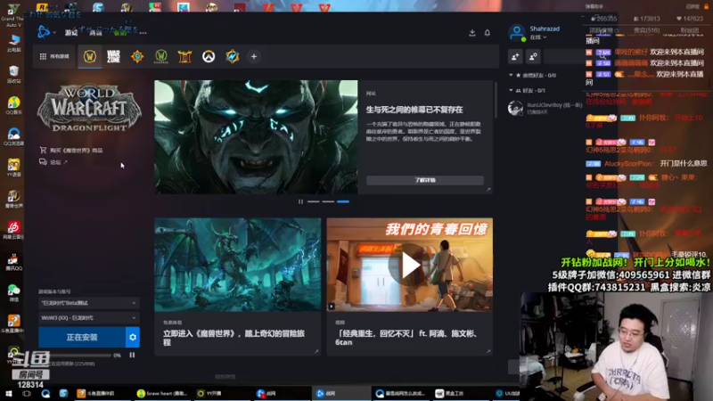Open the 巨龙时代 Beta测试 version dropdown
This screenshot has width=713, height=401.
click(88, 303)
